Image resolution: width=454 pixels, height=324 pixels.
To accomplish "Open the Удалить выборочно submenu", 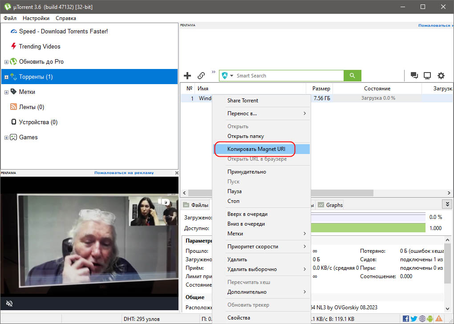I will (261, 269).
